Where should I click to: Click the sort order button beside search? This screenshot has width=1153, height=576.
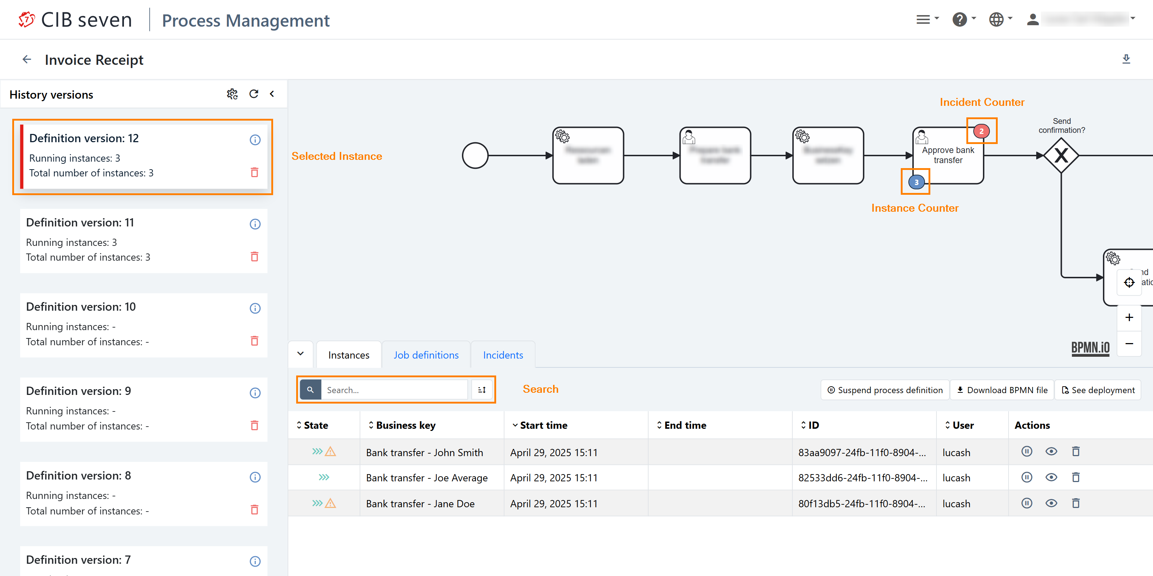[x=482, y=390]
